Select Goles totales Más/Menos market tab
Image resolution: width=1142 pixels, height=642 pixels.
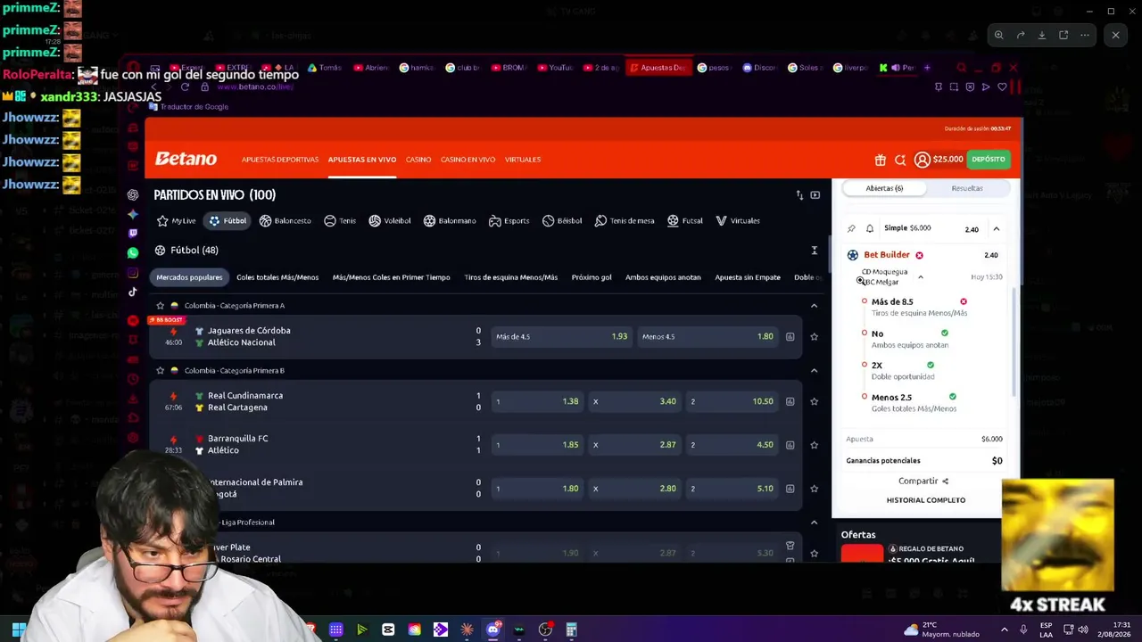coord(277,277)
